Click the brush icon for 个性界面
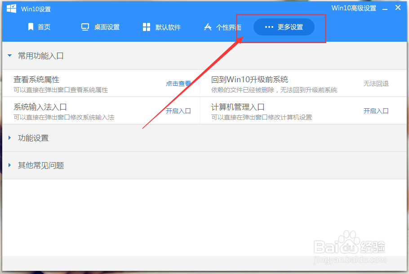409x274 pixels. point(208,27)
